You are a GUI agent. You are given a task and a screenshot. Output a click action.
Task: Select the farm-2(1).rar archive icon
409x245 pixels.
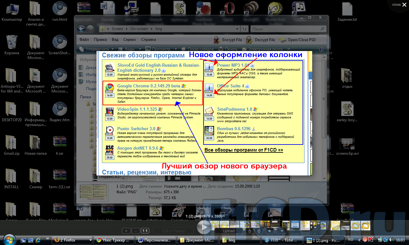click(x=60, y=179)
